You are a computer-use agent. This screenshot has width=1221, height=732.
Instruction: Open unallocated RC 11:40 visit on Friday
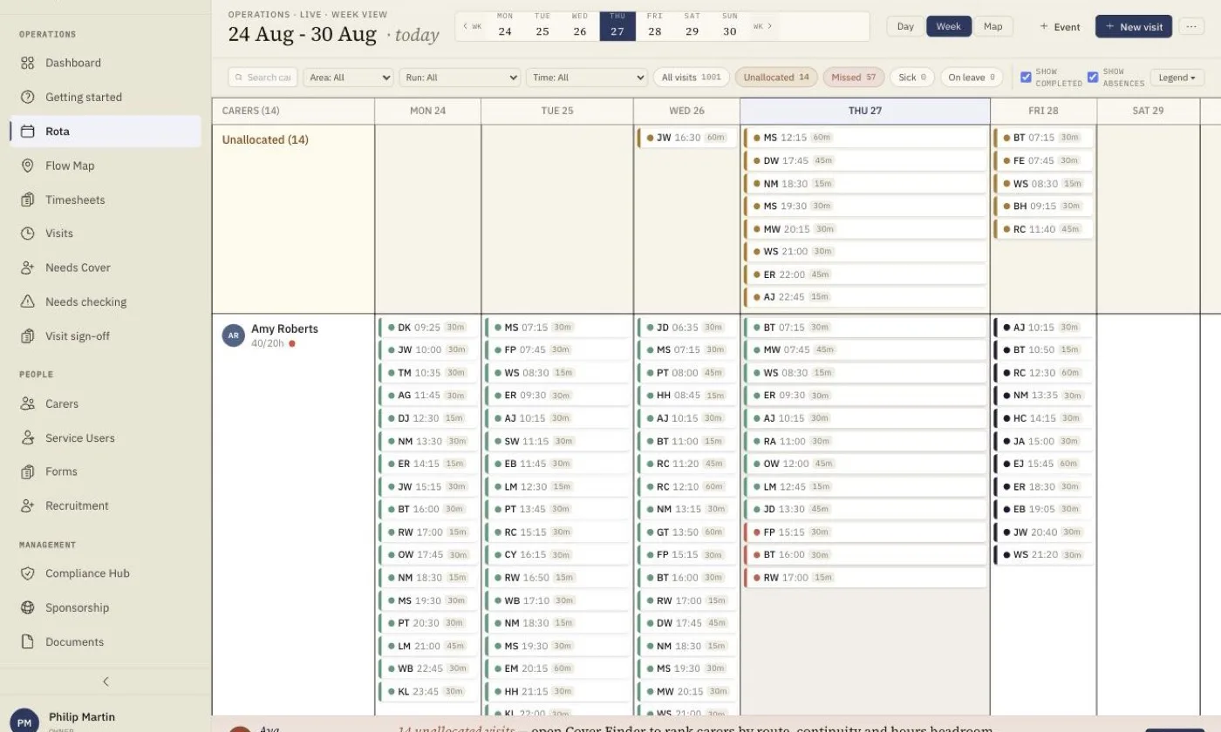(x=1042, y=229)
